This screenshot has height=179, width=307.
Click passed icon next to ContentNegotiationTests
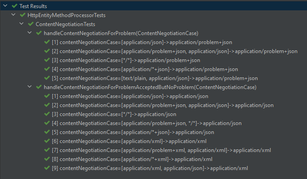click(x=31, y=24)
